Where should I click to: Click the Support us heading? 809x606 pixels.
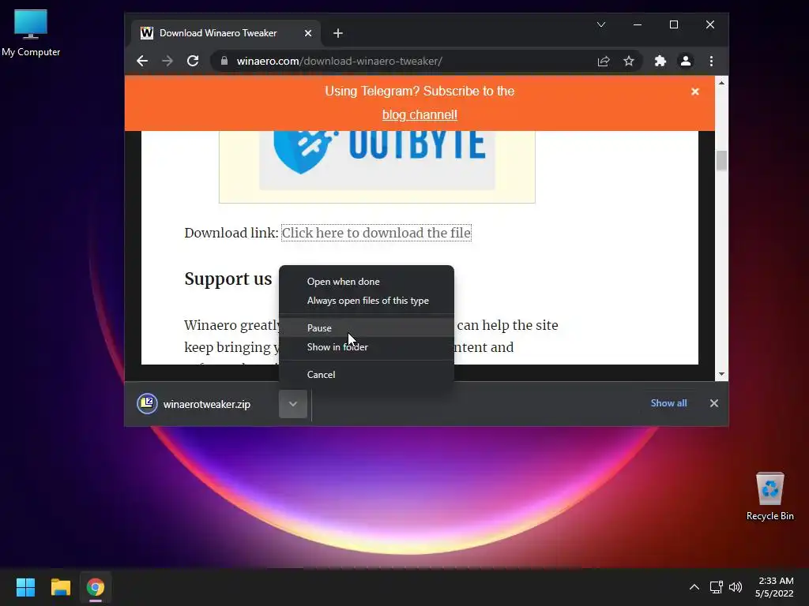point(228,279)
